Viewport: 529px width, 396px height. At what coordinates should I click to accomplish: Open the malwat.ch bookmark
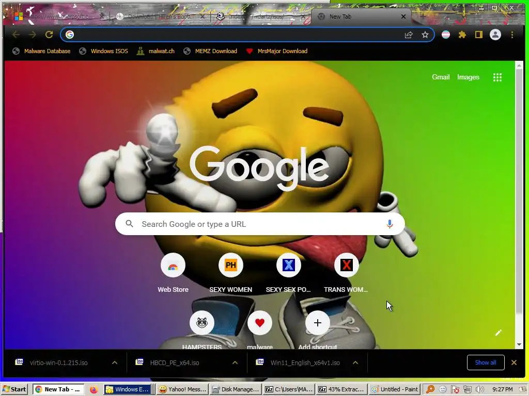pos(155,51)
